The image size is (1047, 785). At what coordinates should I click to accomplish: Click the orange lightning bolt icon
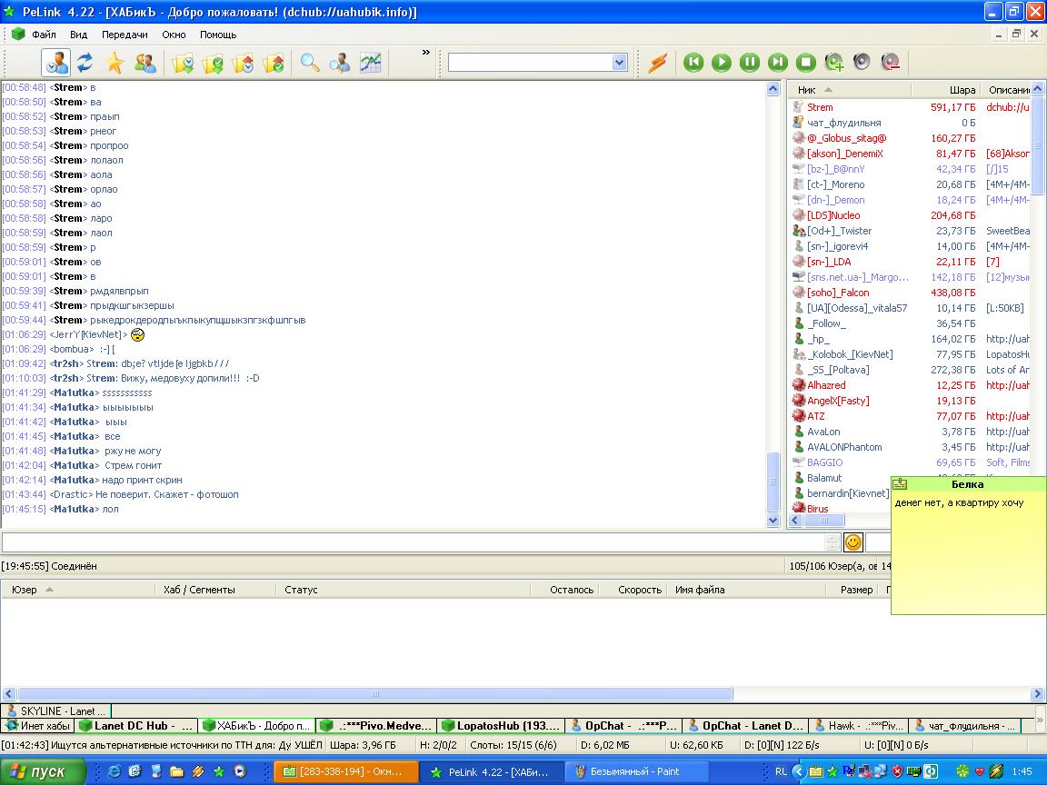click(657, 63)
